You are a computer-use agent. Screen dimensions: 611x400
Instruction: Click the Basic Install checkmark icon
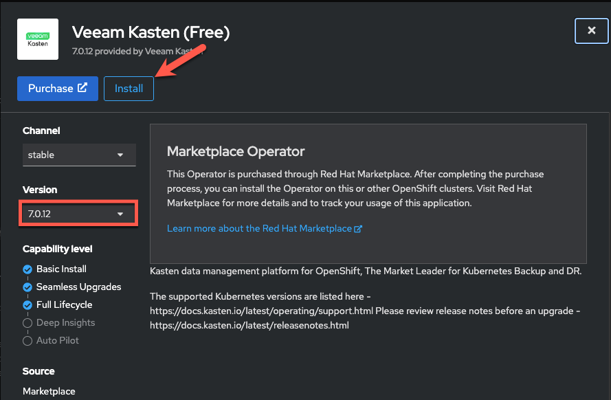[x=27, y=269]
